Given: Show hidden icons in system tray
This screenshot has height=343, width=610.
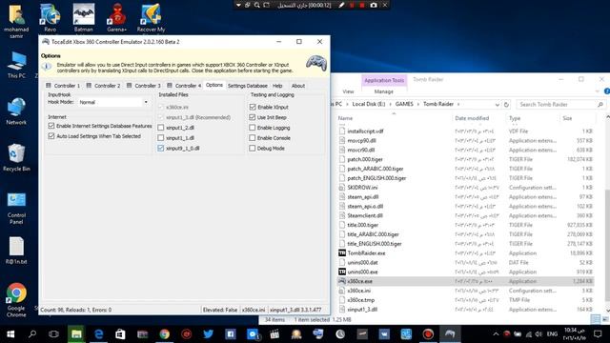Looking at the screenshot, I should (x=496, y=334).
